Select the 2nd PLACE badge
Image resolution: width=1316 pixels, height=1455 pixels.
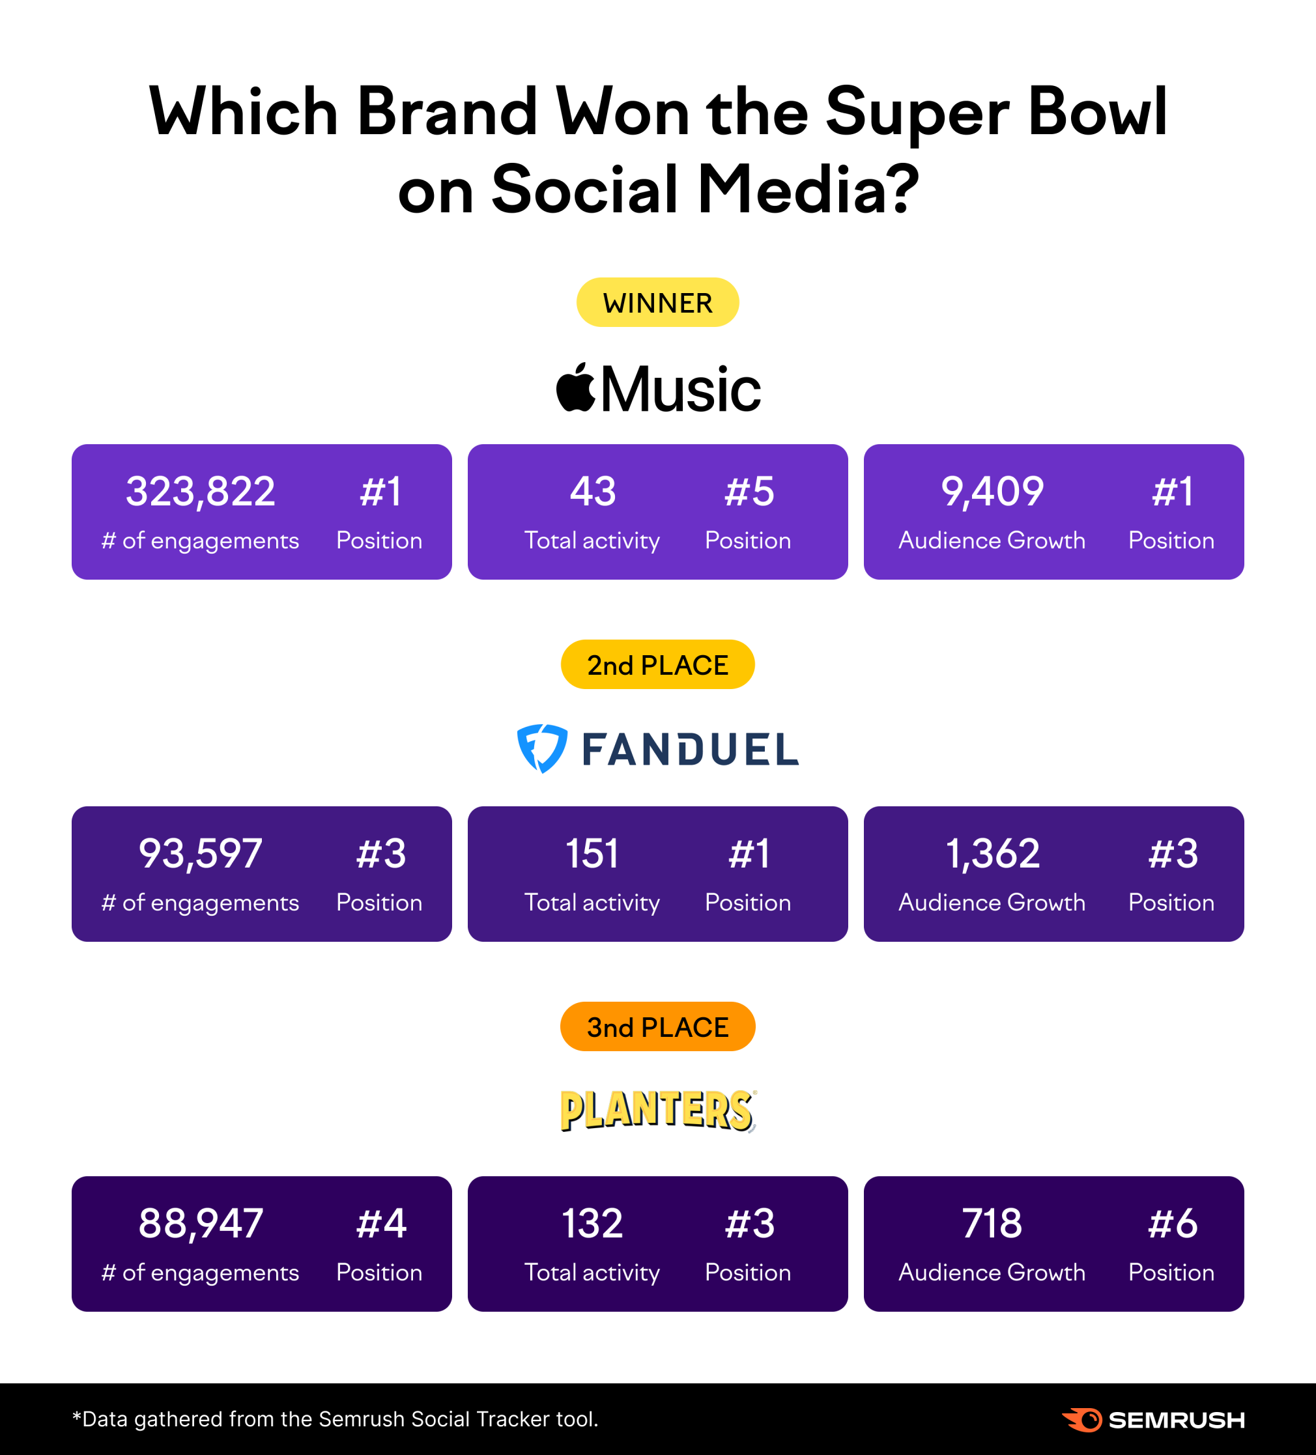coord(657,665)
